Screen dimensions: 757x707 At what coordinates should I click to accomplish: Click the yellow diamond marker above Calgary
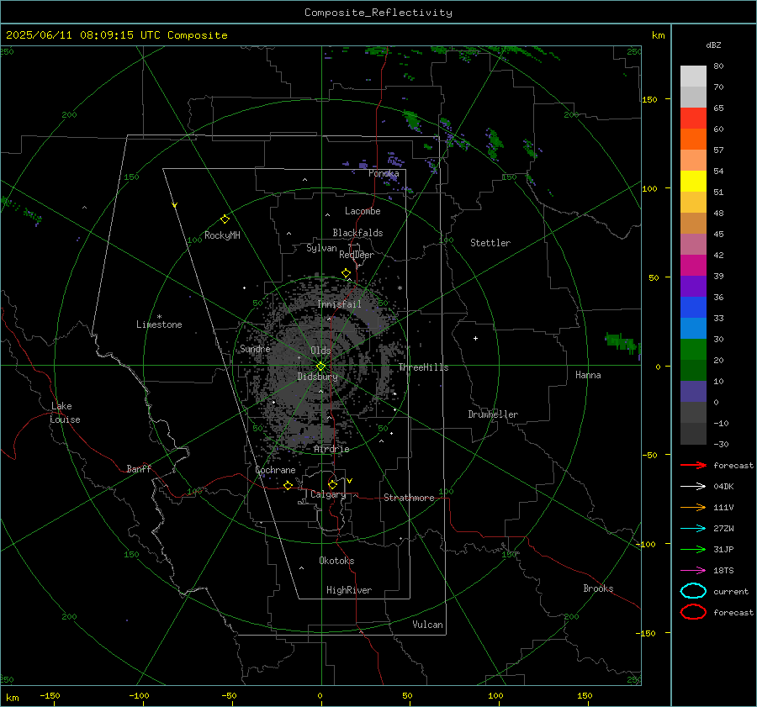pyautogui.click(x=332, y=484)
